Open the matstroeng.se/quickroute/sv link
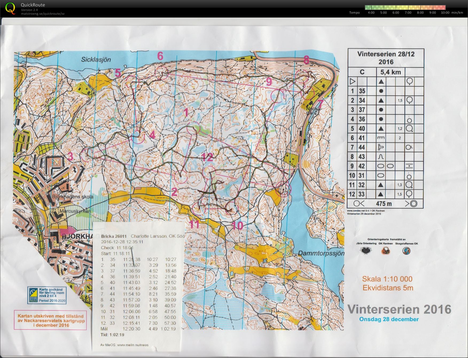This screenshot has height=358, width=468. point(43,14)
